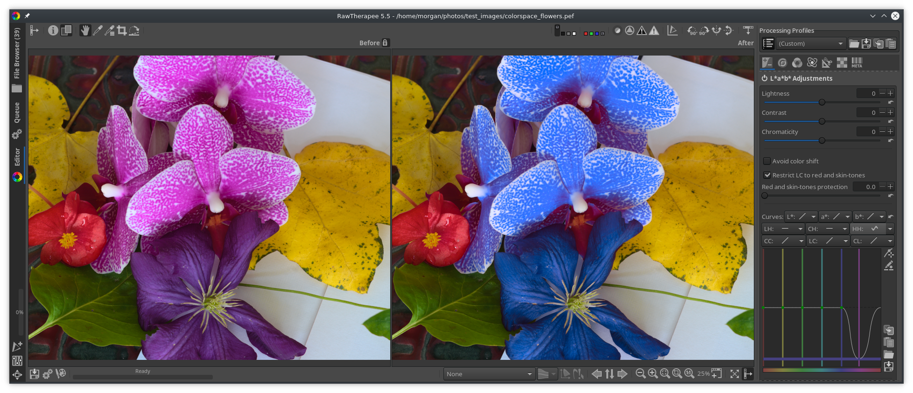Reset the Chromaticity slider to default

click(891, 140)
